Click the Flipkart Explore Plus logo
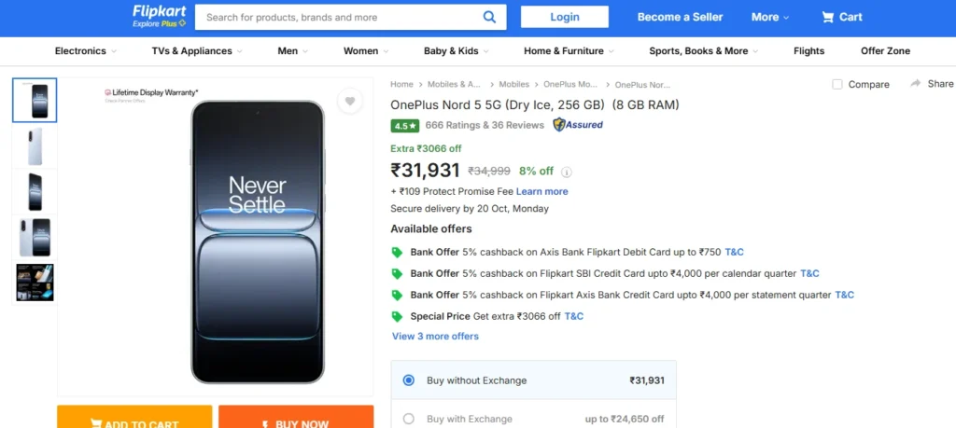 click(x=159, y=16)
